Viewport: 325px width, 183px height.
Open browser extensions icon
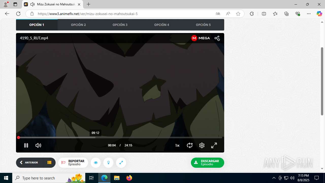click(x=252, y=14)
